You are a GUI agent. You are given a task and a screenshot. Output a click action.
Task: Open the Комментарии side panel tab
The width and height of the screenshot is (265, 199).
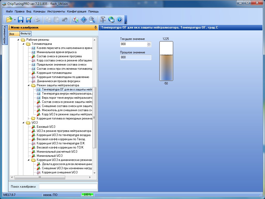(4, 35)
